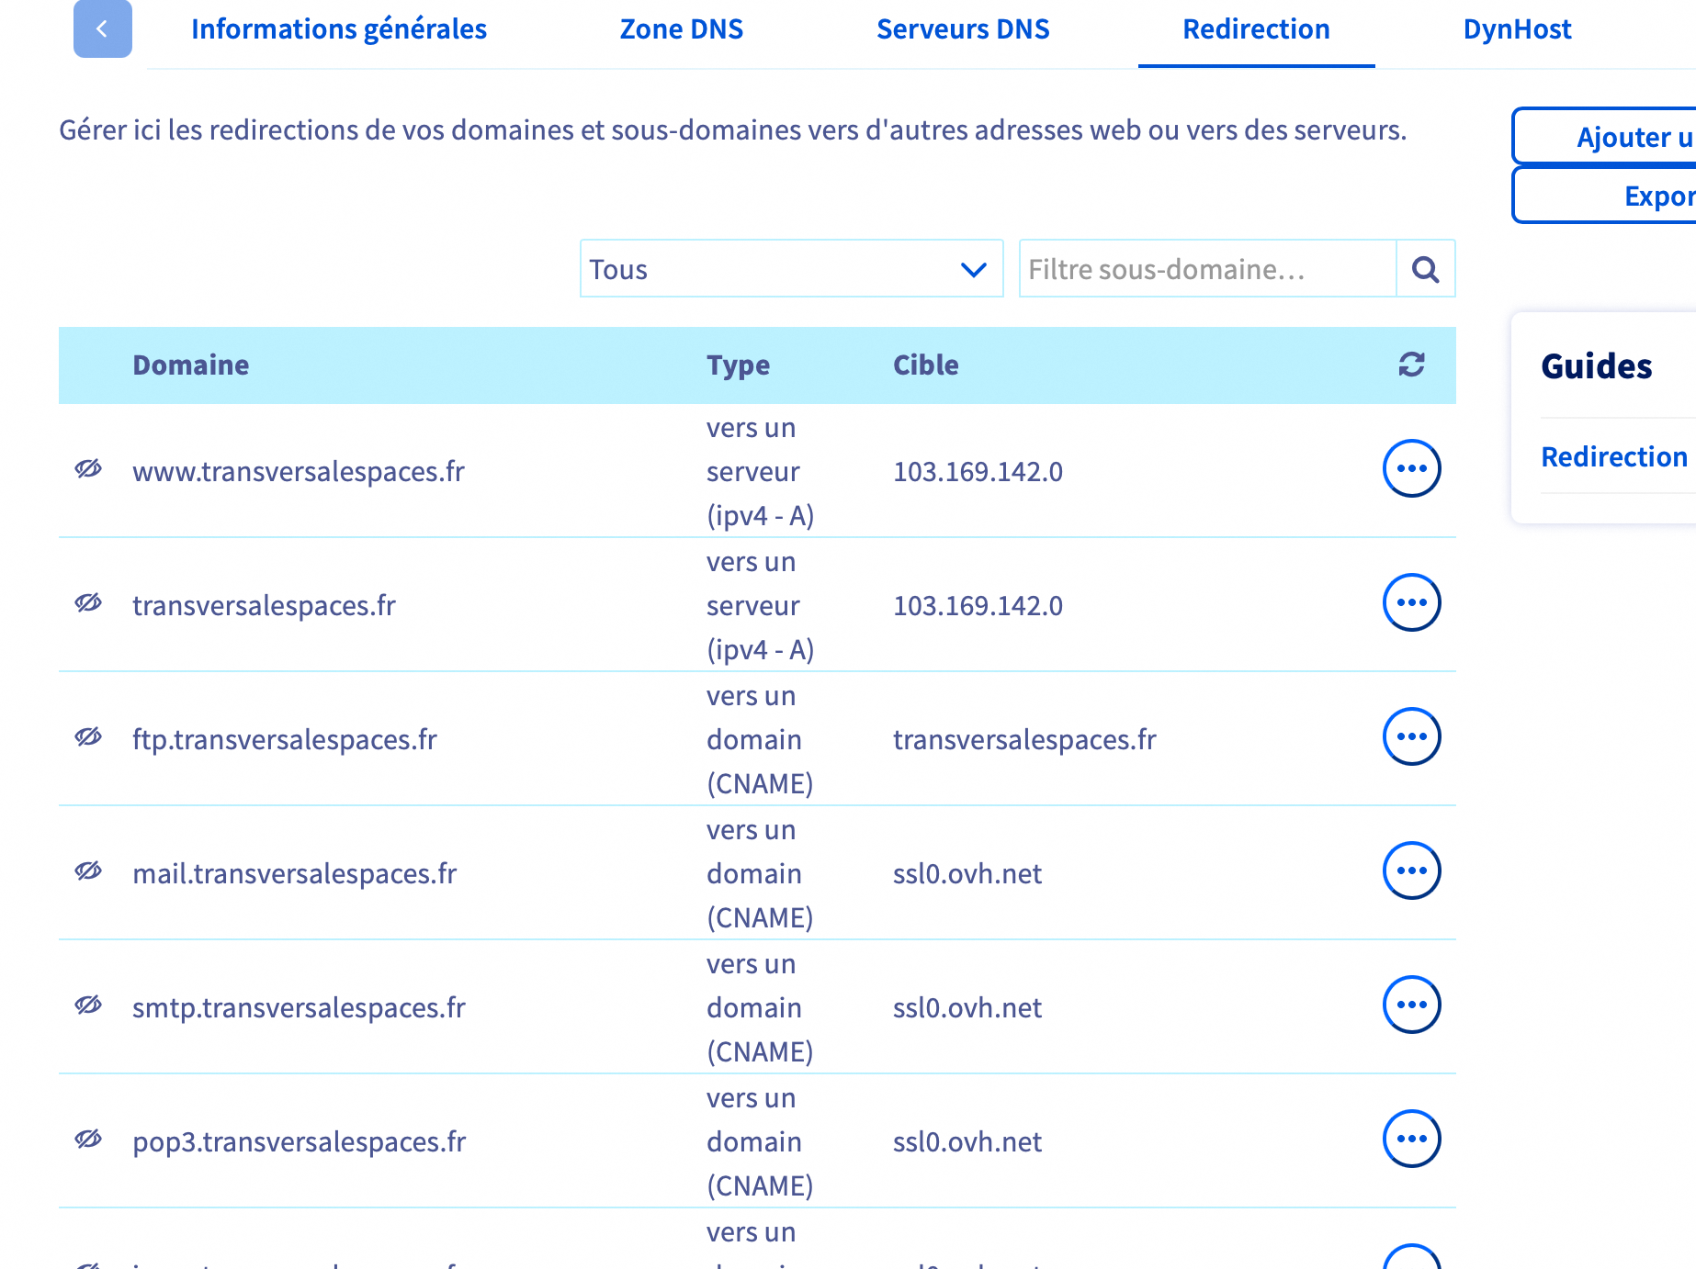Image resolution: width=1696 pixels, height=1269 pixels.
Task: Toggle eye icon beside pop3.transversalespaces.fr
Action: [88, 1140]
